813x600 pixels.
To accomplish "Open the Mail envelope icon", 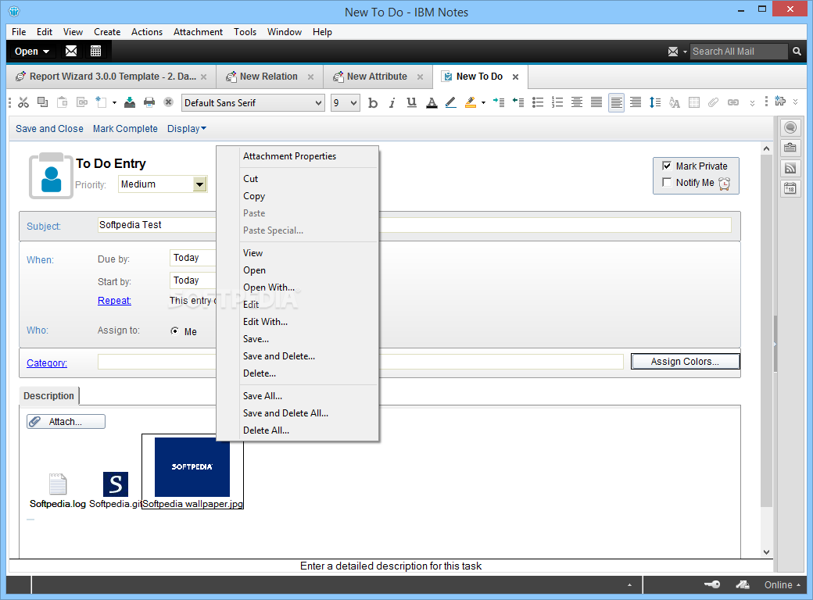I will coord(71,51).
